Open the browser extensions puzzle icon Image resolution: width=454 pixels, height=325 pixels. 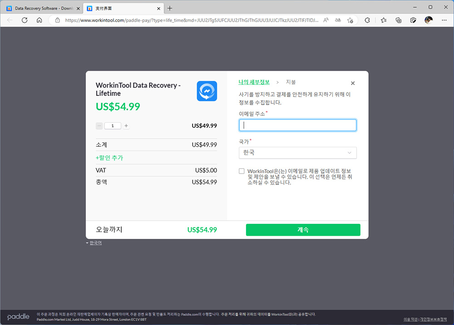pyautogui.click(x=367, y=20)
